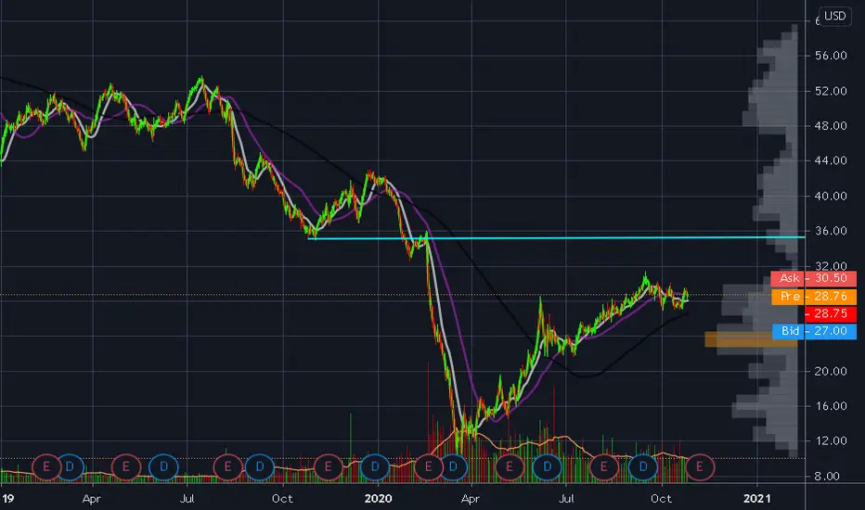Click the dividend D marker before Jul 2020
The height and width of the screenshot is (510, 865).
[548, 467]
